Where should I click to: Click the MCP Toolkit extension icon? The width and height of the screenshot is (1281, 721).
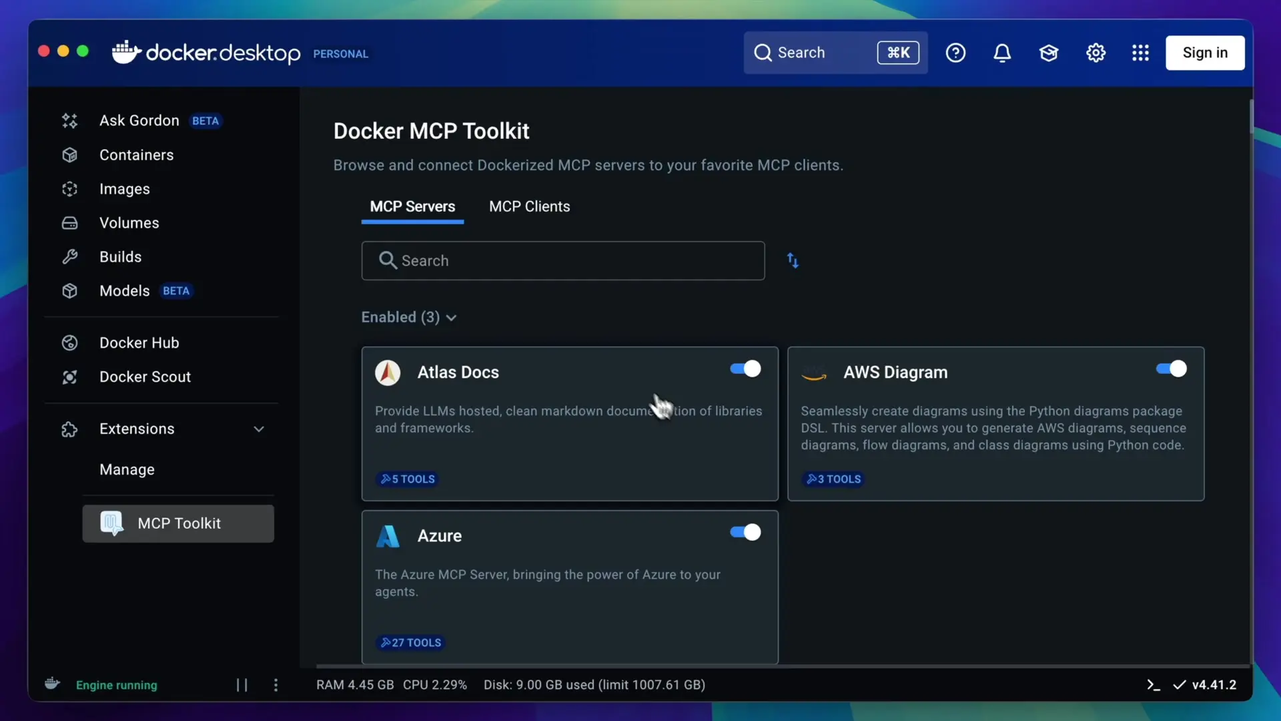111,523
